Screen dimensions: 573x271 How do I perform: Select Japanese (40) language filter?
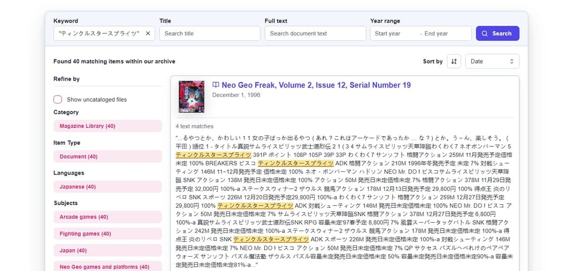point(107,187)
